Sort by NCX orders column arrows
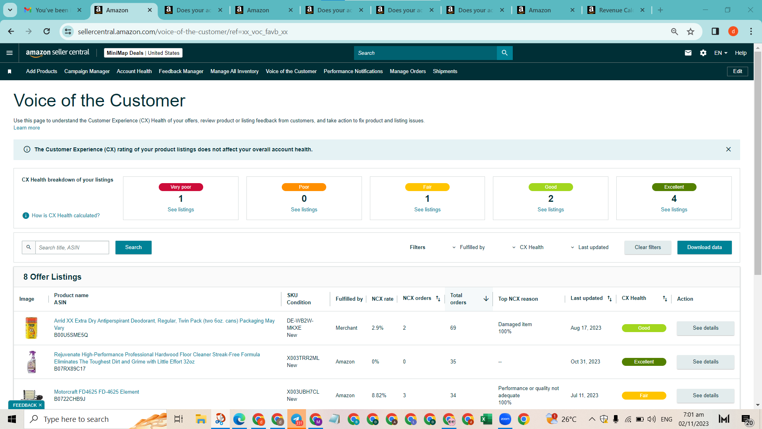762x429 pixels. pyautogui.click(x=438, y=299)
